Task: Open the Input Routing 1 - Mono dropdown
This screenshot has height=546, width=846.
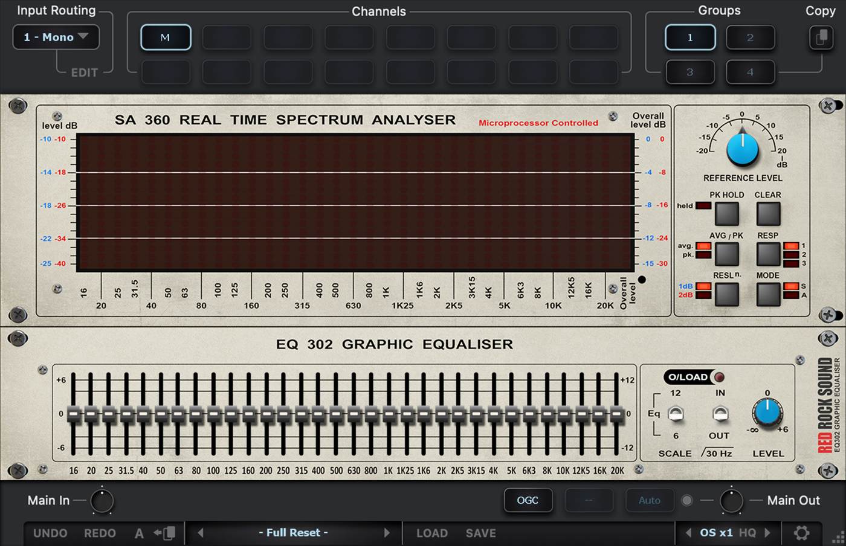Action: click(x=56, y=37)
